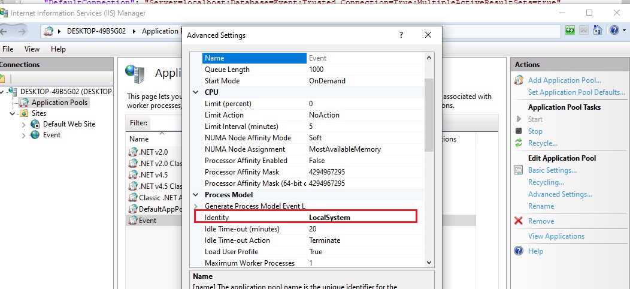Select Idle Time-out Action Terminate value

pos(324,240)
